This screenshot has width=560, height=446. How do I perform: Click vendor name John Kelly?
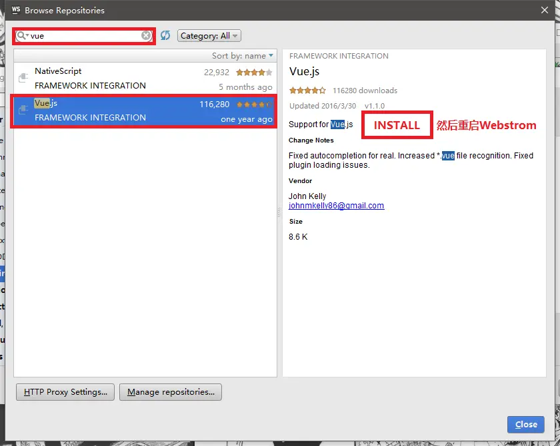(307, 196)
